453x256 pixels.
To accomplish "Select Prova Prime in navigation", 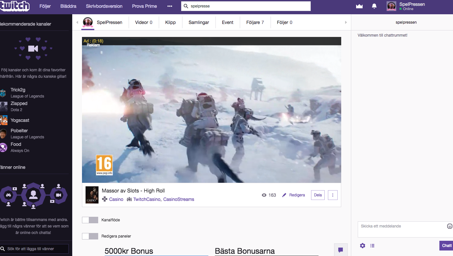I will point(145,6).
